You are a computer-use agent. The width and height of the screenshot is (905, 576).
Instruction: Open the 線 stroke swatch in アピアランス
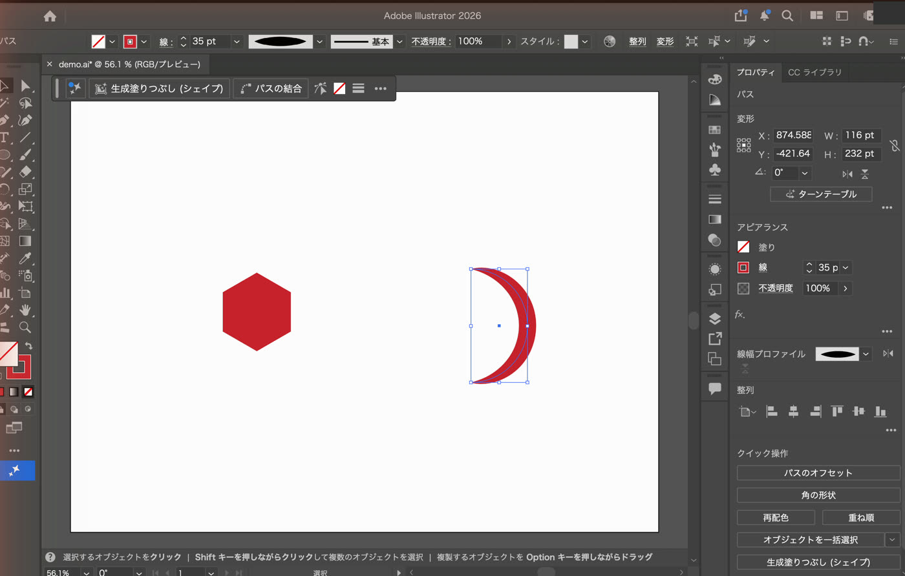click(x=743, y=267)
